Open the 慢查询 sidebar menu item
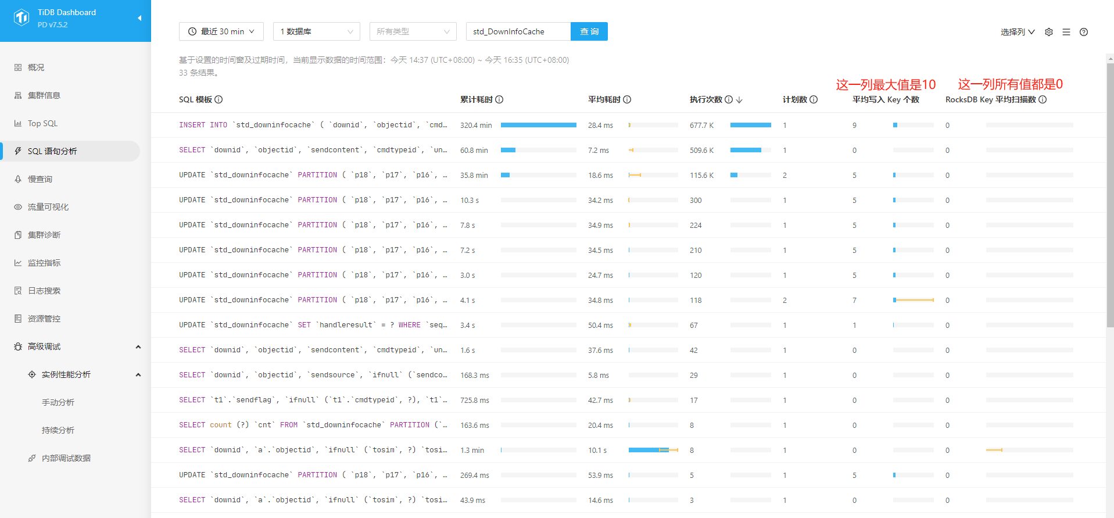Screen dimensions: 1114x518 click(40, 179)
